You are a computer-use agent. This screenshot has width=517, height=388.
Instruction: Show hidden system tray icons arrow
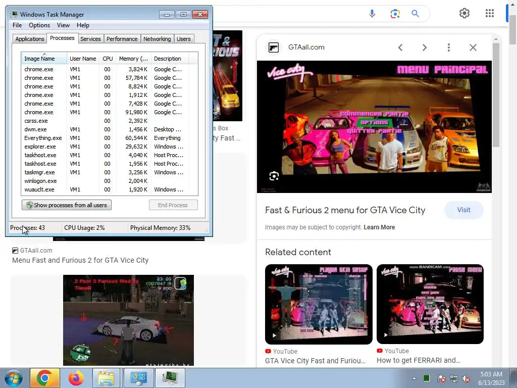[414, 378]
